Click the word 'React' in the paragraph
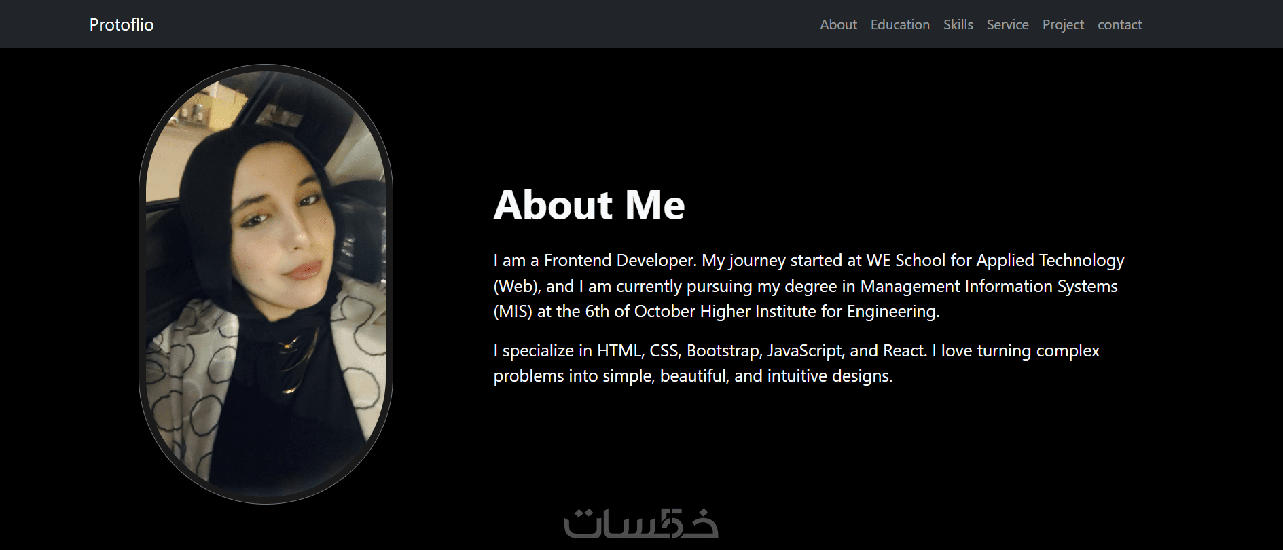The image size is (1283, 550). [905, 351]
